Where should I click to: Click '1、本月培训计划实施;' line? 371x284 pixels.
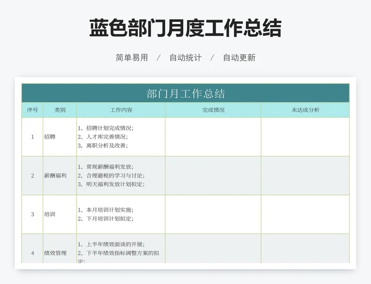pyautogui.click(x=106, y=210)
